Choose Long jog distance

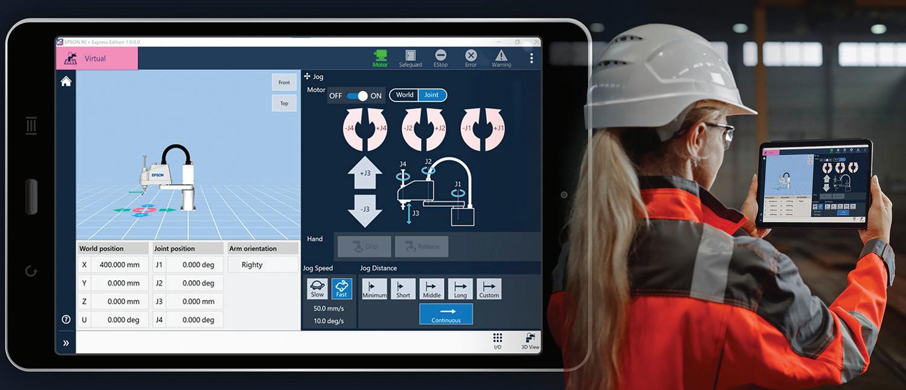coord(460,289)
